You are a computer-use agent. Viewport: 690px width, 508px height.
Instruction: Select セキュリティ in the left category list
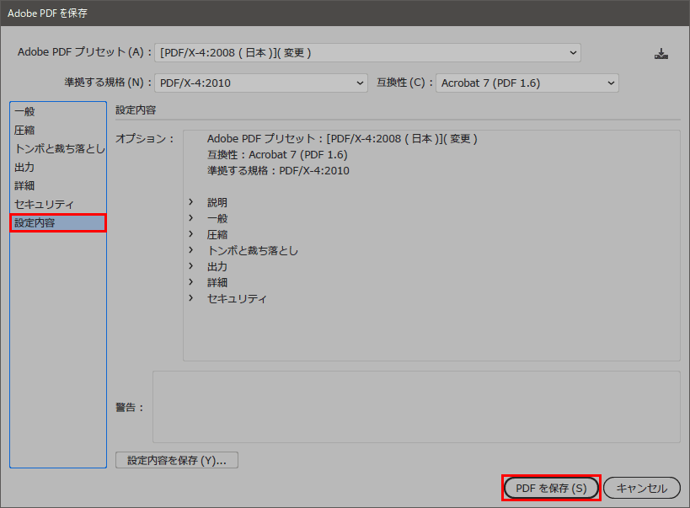(x=58, y=204)
